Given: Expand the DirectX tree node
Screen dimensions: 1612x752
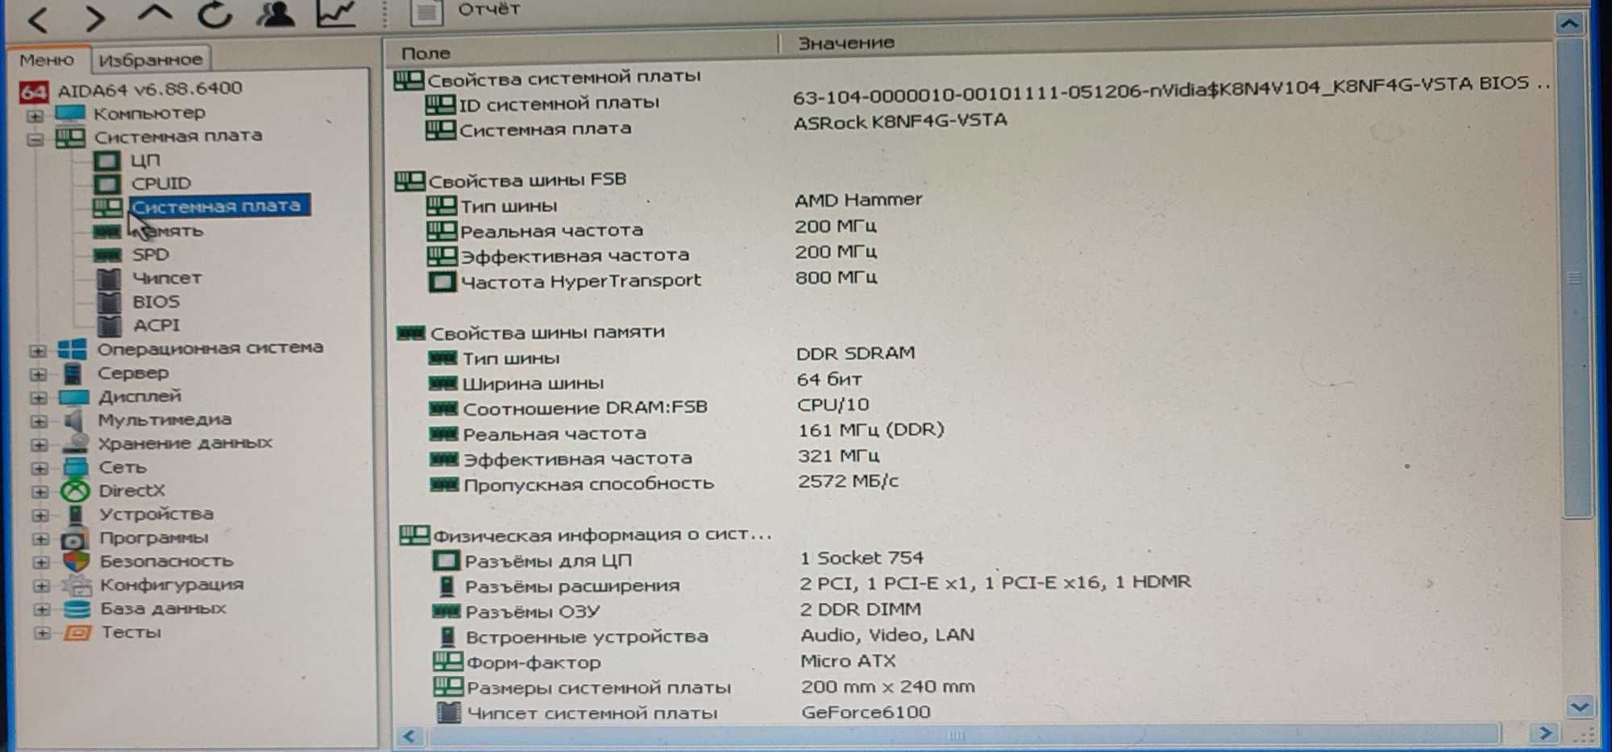Looking at the screenshot, I should pos(39,491).
